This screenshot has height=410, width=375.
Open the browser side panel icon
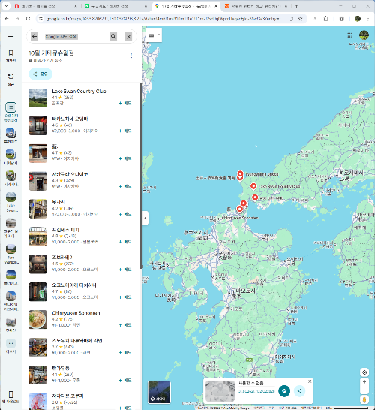[341, 18]
